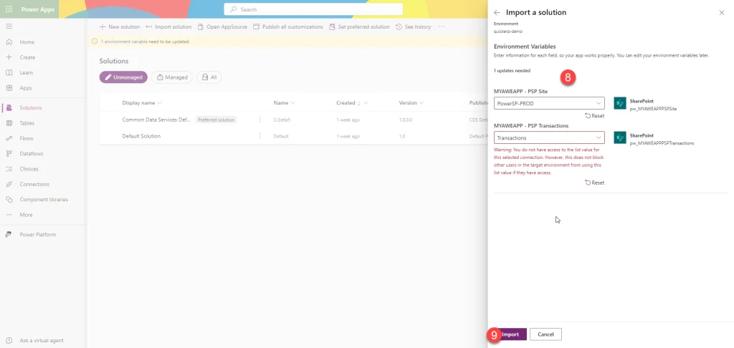Expand MYAWEAPP - PSP Site dropdown
Screen dimensions: 734x348
click(549, 103)
